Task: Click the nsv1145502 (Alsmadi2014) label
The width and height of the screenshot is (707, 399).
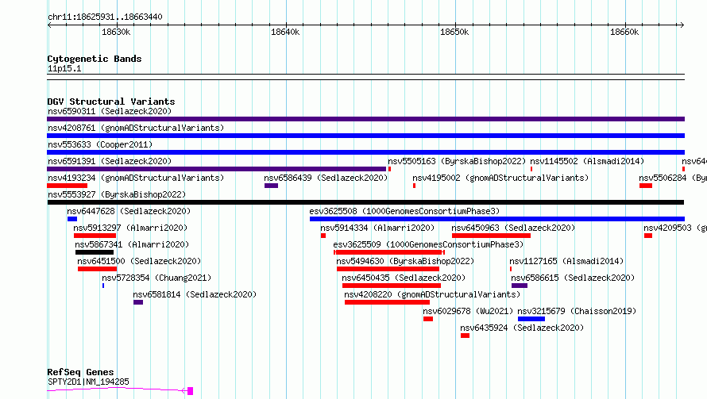Action: pyautogui.click(x=587, y=161)
